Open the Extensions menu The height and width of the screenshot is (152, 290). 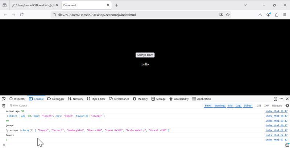pos(277,15)
